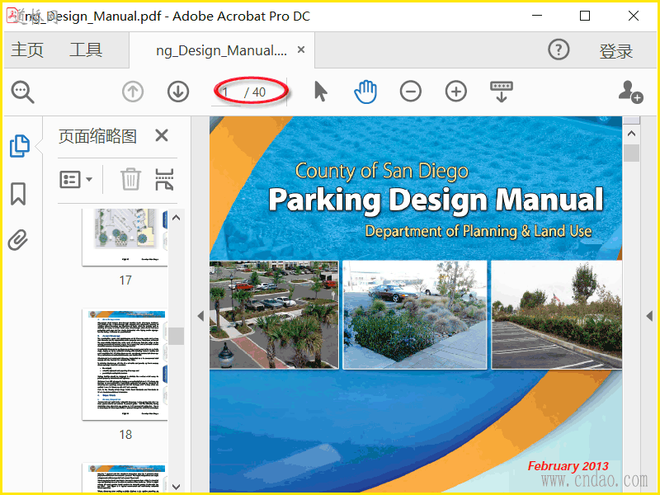Image resolution: width=660 pixels, height=495 pixels.
Task: Open the share with others icon
Action: tap(630, 92)
